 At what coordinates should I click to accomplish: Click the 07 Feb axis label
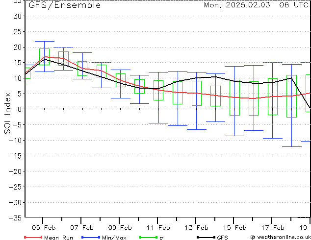tap(82, 228)
